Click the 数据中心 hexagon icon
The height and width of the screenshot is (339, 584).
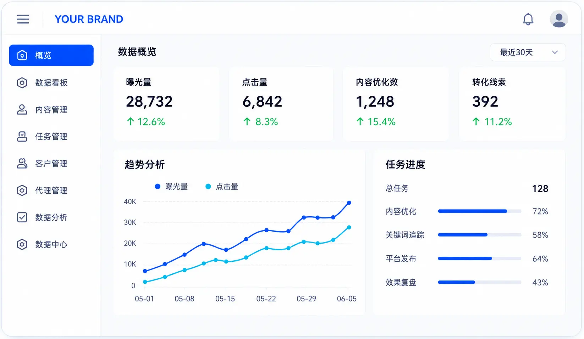click(22, 244)
